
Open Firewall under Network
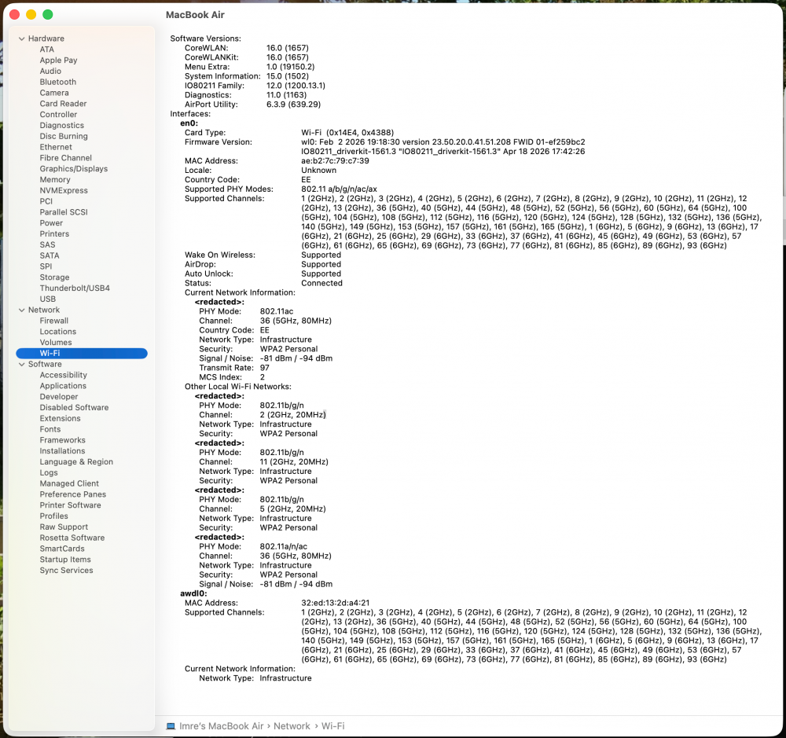[54, 321]
